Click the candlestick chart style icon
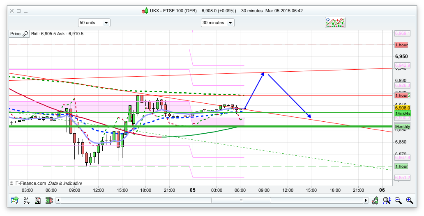 [375, 200]
